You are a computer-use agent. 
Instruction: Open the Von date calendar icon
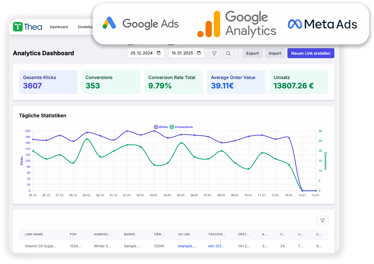(159, 53)
